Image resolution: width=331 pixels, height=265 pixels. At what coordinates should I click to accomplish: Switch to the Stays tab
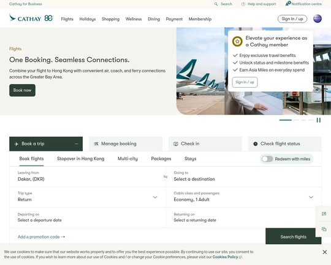(x=190, y=159)
